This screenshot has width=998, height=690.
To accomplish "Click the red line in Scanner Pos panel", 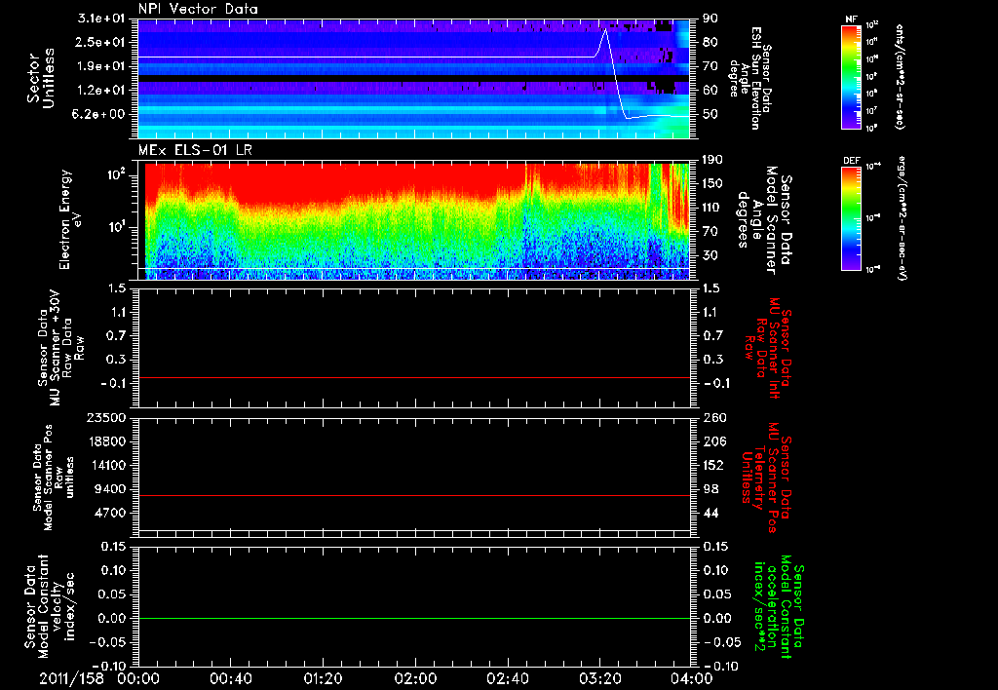I will pyautogui.click(x=413, y=495).
